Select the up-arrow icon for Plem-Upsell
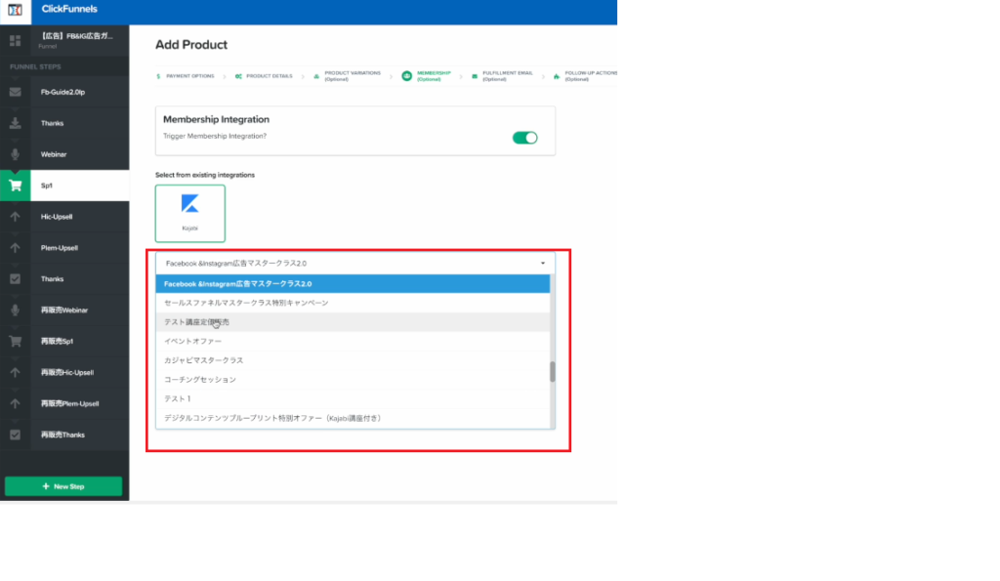This screenshot has height=581, width=1000. pyautogui.click(x=15, y=248)
